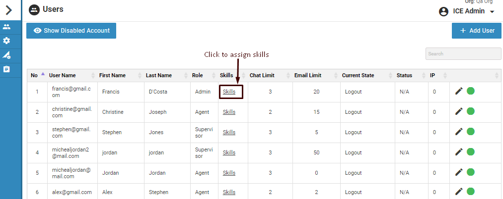The height and width of the screenshot is (199, 503).
Task: Sort table by Chat Limit column
Action: 262,75
